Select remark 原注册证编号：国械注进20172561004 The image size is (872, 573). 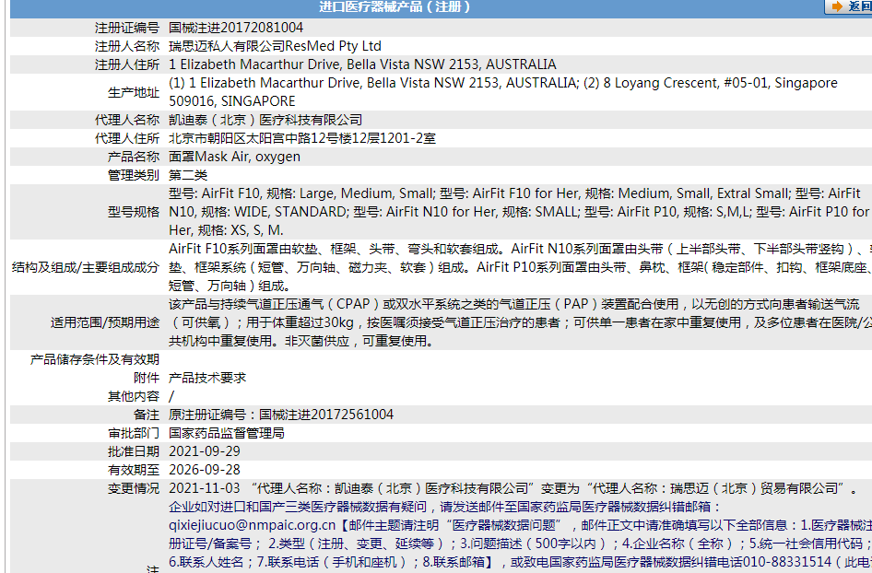click(x=281, y=415)
